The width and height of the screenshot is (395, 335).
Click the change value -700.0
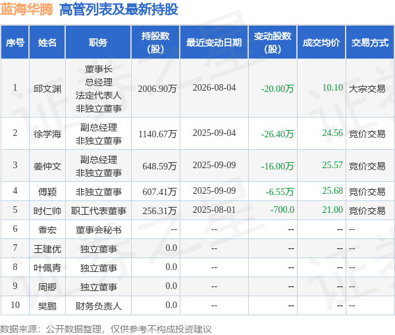tap(282, 210)
